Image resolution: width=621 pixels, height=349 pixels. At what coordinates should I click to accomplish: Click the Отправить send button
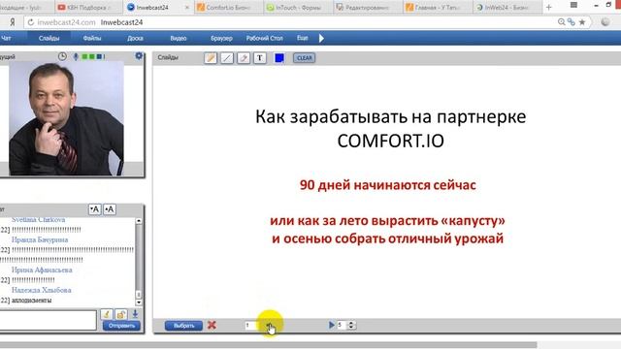pyautogui.click(x=121, y=326)
